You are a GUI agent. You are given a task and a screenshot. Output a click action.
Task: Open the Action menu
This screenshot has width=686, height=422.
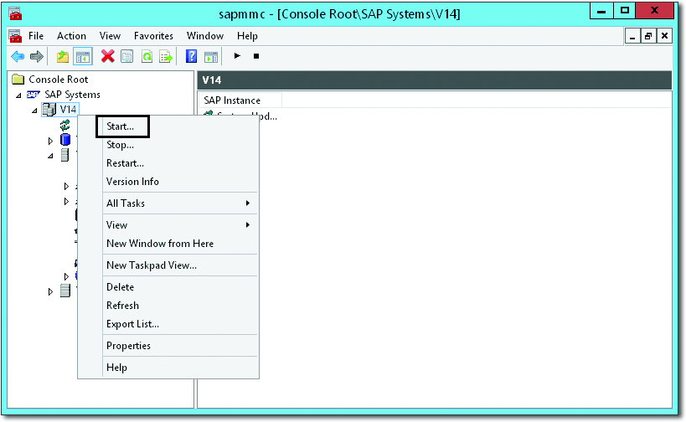point(71,36)
